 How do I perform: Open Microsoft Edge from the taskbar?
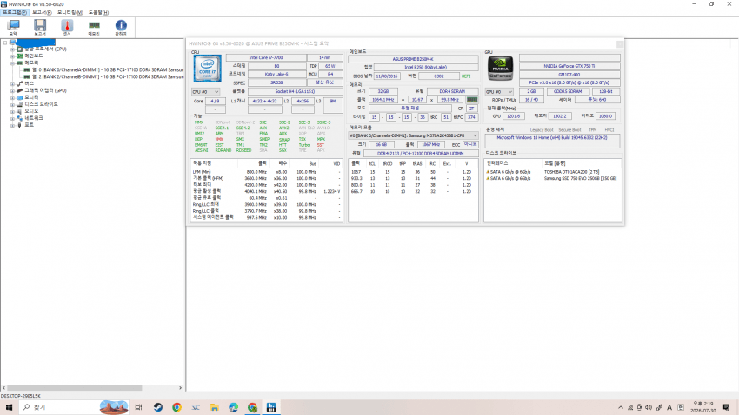[x=233, y=407]
